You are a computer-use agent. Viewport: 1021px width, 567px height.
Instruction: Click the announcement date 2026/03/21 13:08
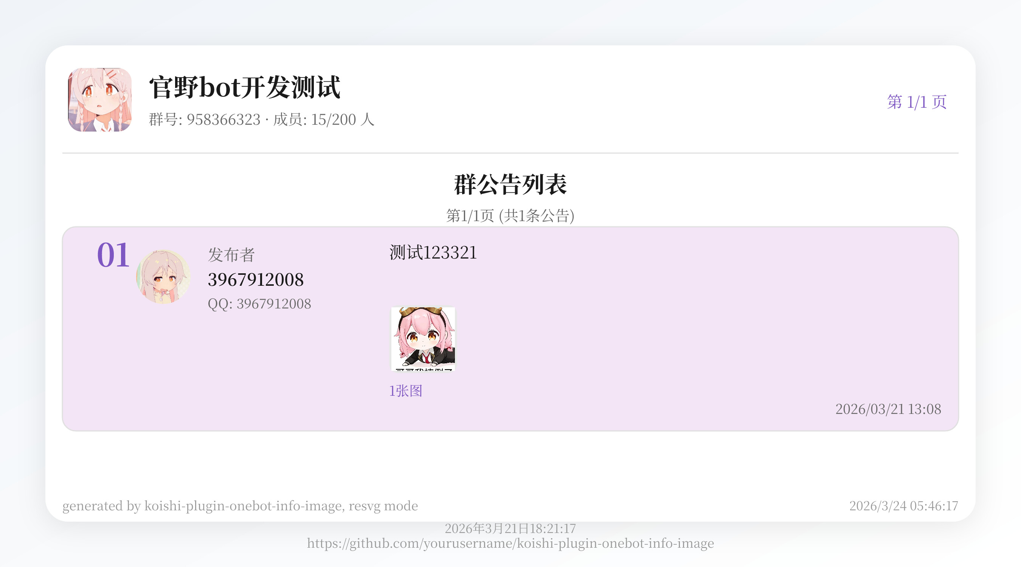coord(888,409)
